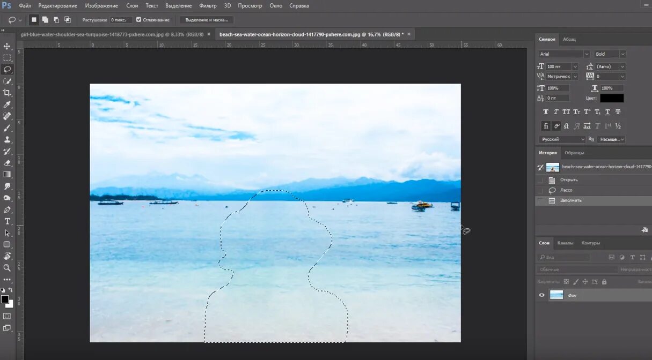Open the tracking value 0 dropdown
Screen dimensions: 652x360
(x=622, y=77)
